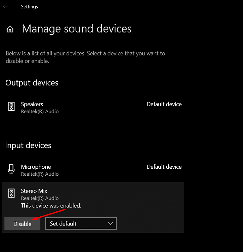Click the Speakers device icon

pos(11,107)
